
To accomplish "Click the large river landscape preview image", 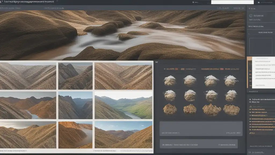I will pos(122,35).
